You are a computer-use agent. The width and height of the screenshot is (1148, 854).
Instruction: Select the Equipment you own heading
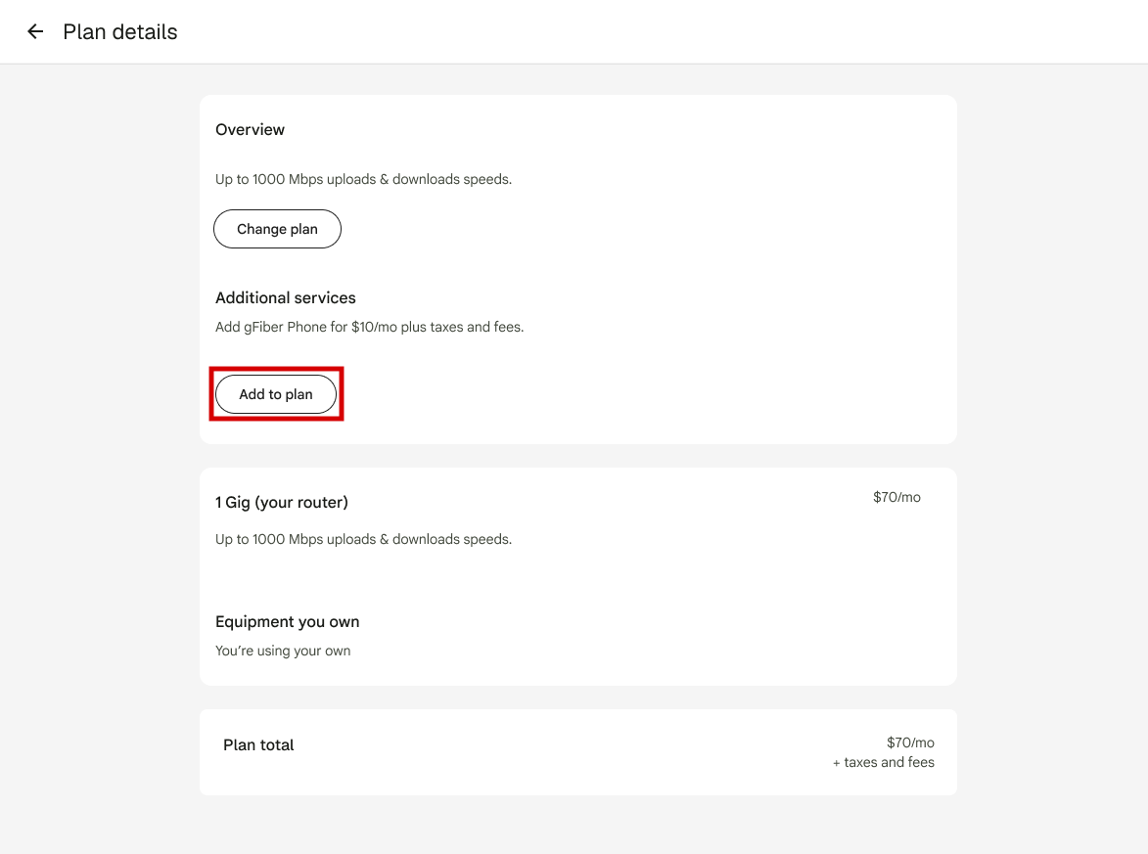[287, 622]
